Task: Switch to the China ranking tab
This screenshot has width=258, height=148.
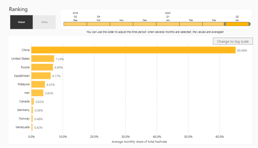Action: (x=44, y=22)
